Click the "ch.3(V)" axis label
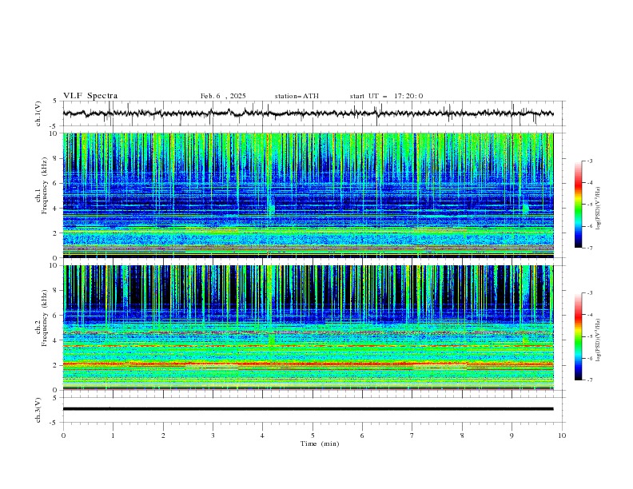This screenshot has height=489, width=633. 38,410
